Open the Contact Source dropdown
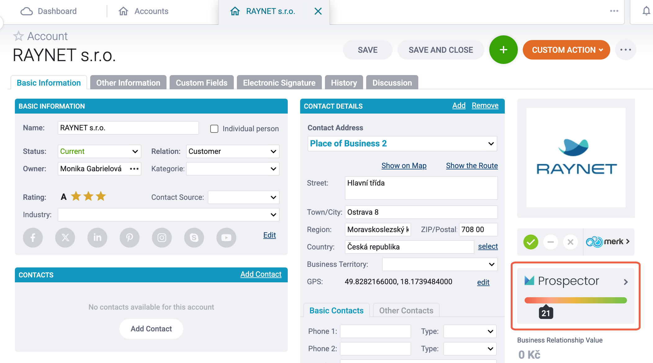This screenshot has height=363, width=653. pyautogui.click(x=244, y=197)
